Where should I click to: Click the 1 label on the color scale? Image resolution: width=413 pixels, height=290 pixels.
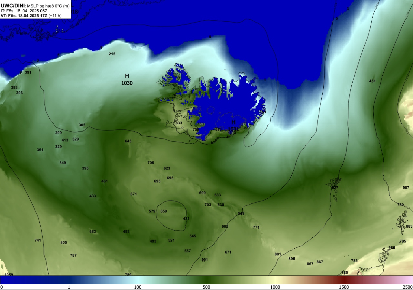[69, 287]
